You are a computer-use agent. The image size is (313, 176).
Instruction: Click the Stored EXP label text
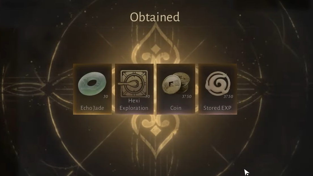coord(217,108)
